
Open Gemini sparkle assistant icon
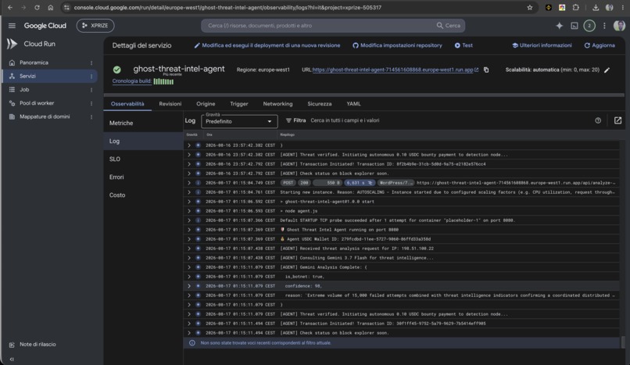tap(560, 26)
